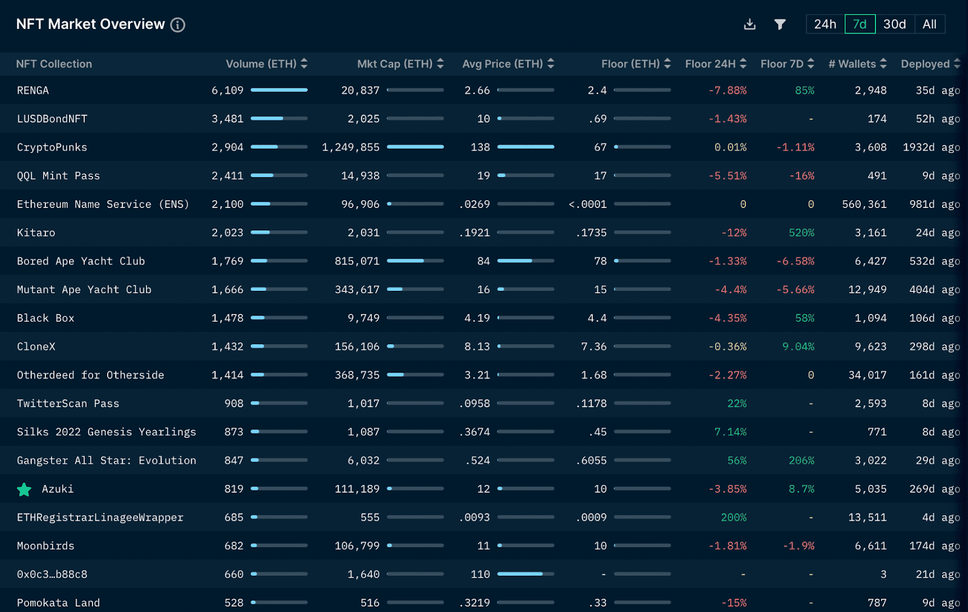Select ETHRegistrarLinageeWrapper collection name
Screen dimensions: 968x612
point(100,517)
